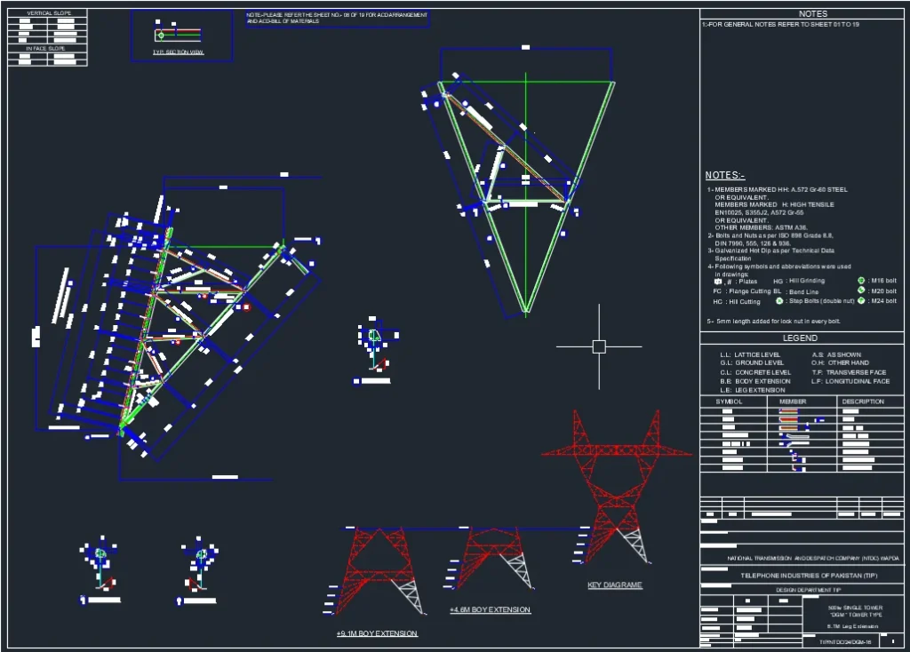The height and width of the screenshot is (652, 910).
Task: Click the M24 bolt symbol in notes
Action: coord(861,301)
